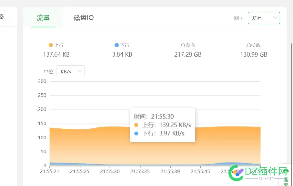Click the 130.99 GB total received value

click(x=254, y=55)
